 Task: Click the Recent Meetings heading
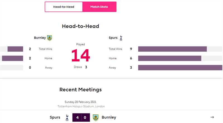coord(81,90)
